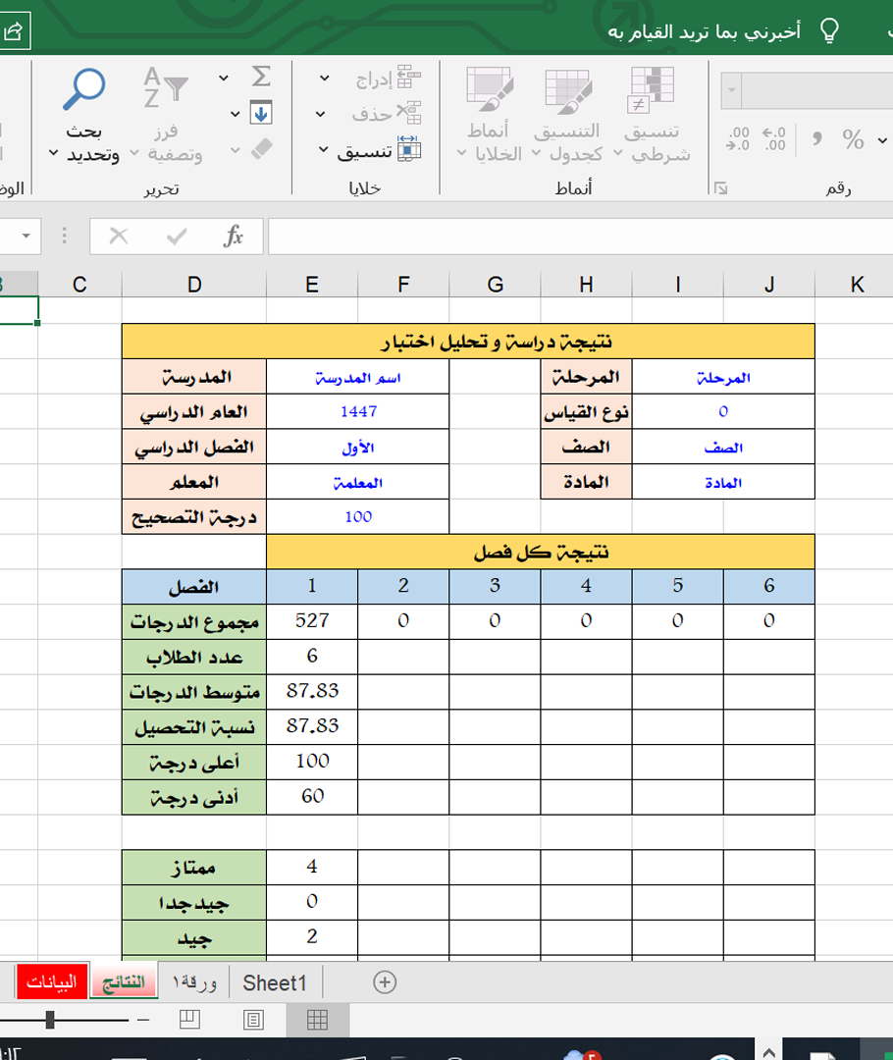Screen dimensions: 893x1060
Task: Click the share button at top left
Action: coord(14,32)
